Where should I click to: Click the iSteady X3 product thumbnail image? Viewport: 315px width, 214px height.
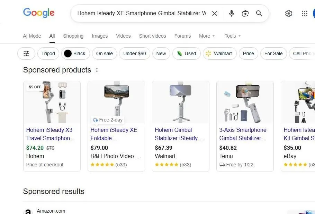pos(52,102)
